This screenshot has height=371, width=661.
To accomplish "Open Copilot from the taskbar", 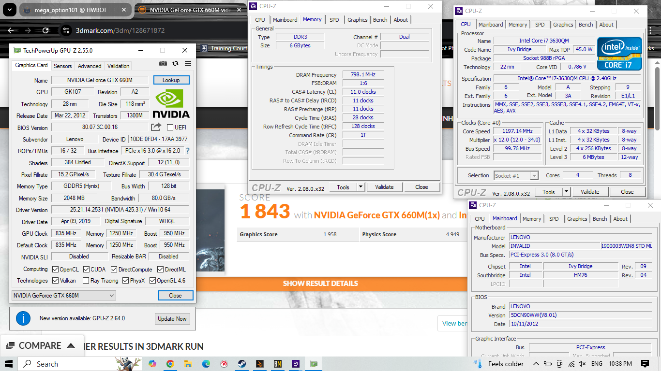I will [x=152, y=364].
